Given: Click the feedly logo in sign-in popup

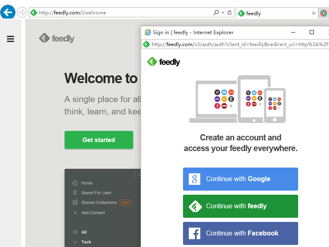Looking at the screenshot, I should [x=164, y=62].
